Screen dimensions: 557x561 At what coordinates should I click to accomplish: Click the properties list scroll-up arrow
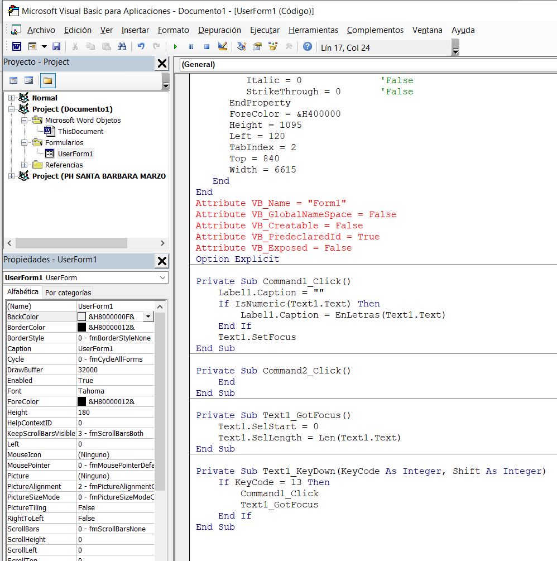[160, 307]
